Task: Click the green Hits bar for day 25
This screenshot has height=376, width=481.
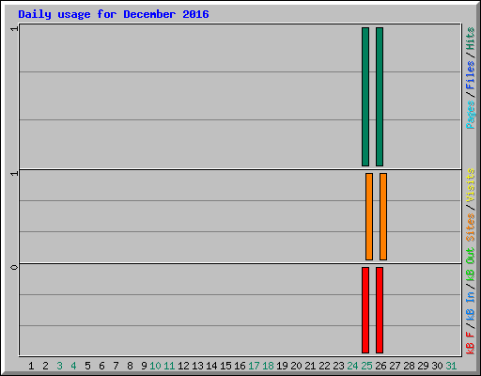Action: click(365, 97)
